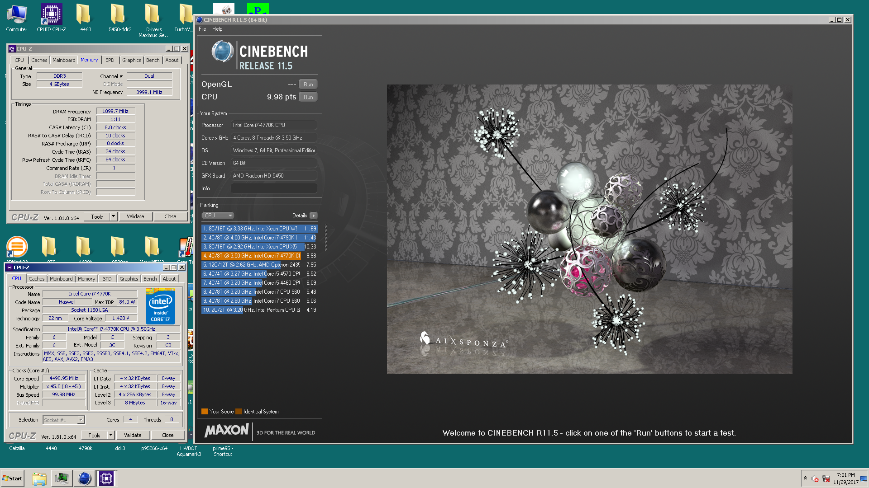Select the Core i5-4570 ranking row 6.52
This screenshot has width=869, height=488.
[259, 274]
